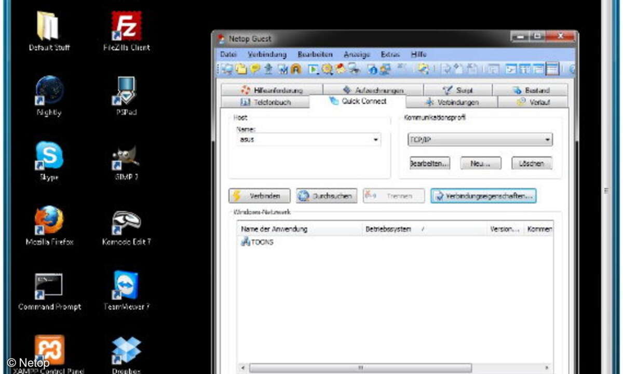Screen dimensions: 623x374
Task: Select the GIMP 2 desktop icon
Action: click(x=126, y=161)
